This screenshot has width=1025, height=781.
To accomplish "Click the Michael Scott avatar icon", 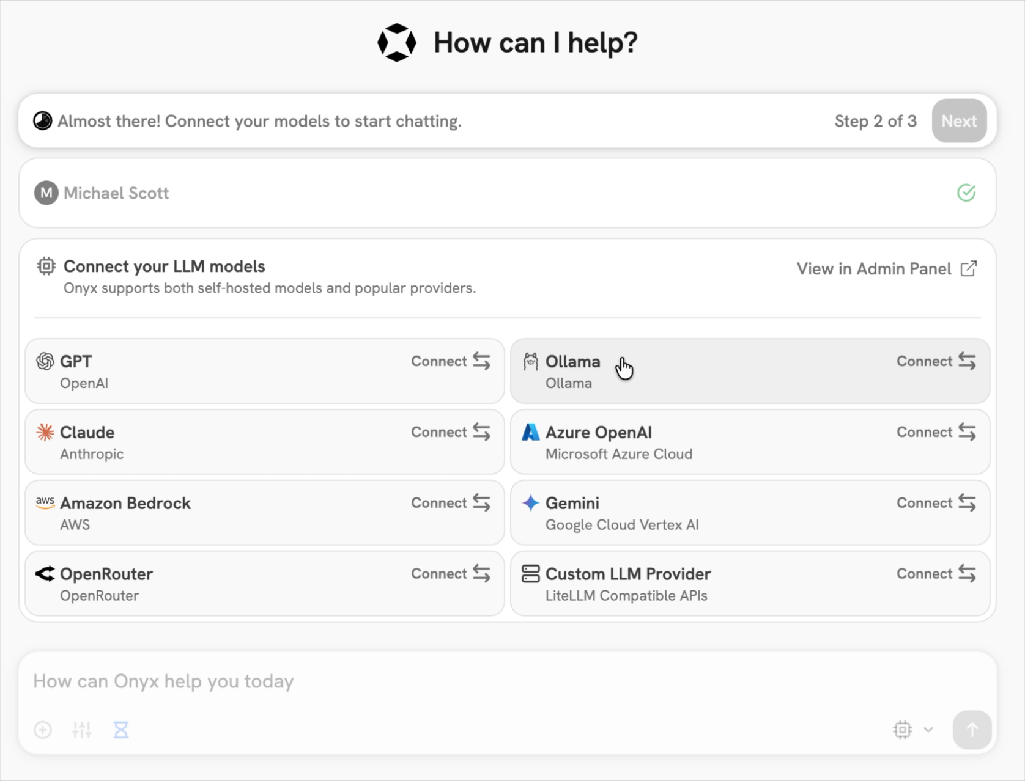I will tap(46, 193).
